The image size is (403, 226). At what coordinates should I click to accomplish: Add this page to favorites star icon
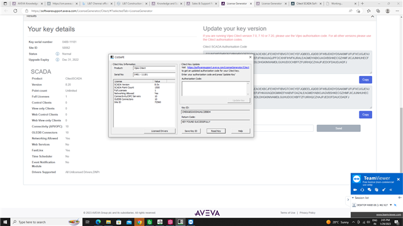(x=358, y=11)
